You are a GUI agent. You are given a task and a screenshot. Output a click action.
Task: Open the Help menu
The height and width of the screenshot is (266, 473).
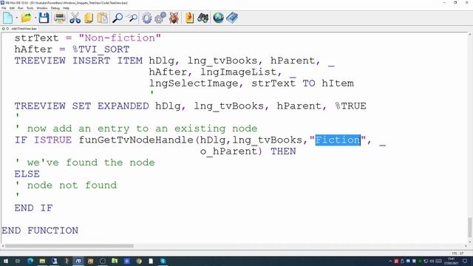tap(66, 8)
